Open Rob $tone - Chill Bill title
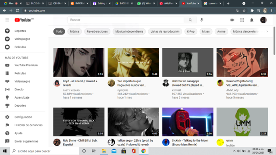The image size is (276, 155). point(80,143)
